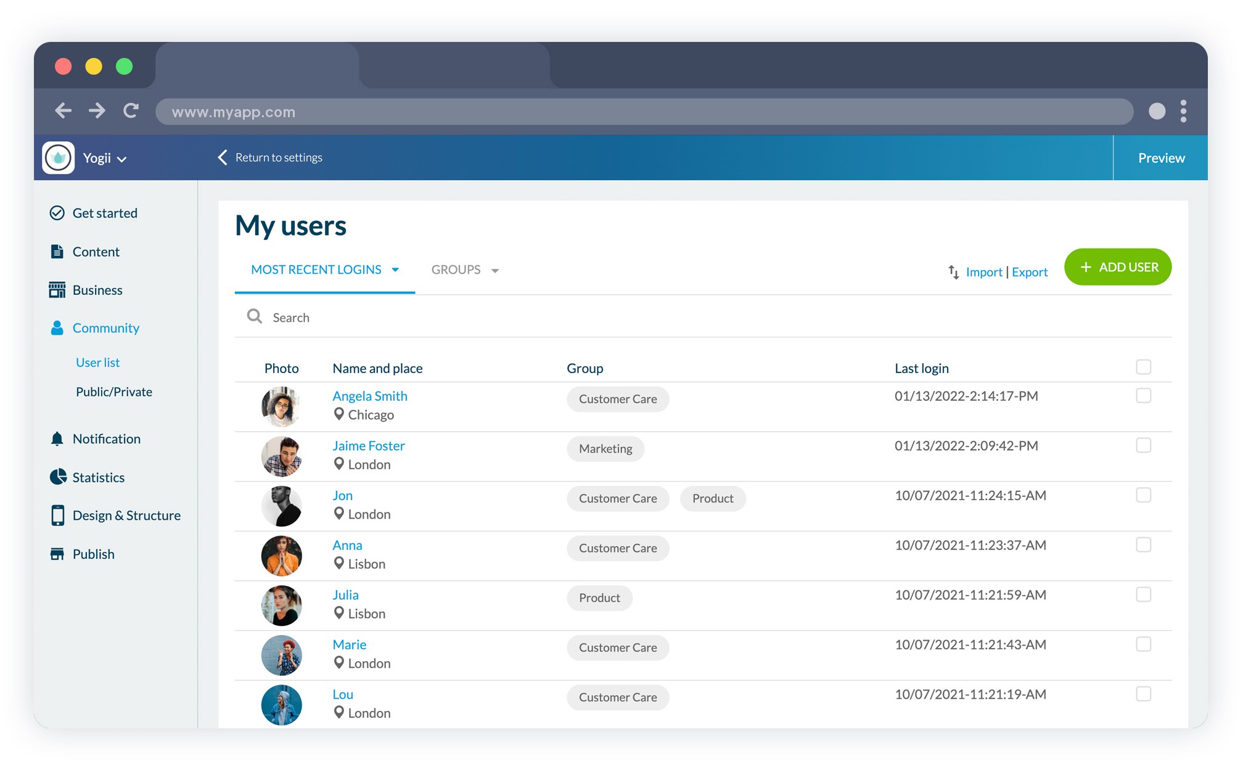
Task: Click the Import sort arrows icon
Action: tap(953, 272)
